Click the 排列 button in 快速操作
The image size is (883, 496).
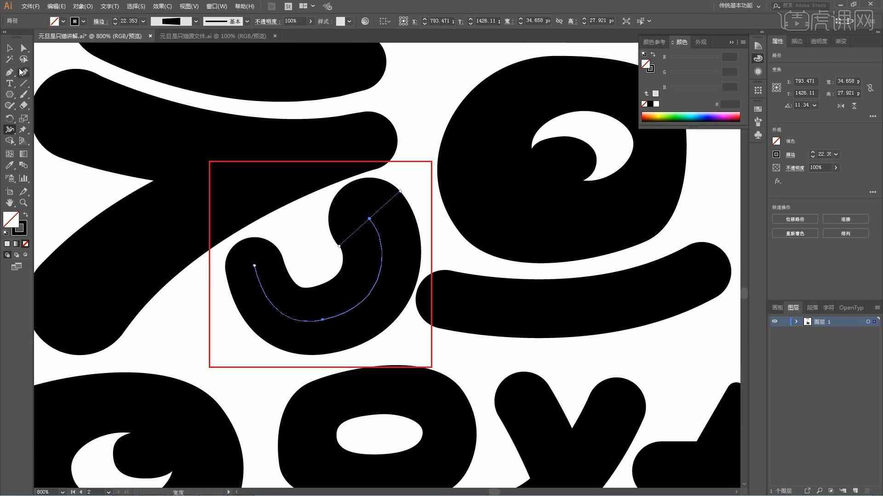click(x=846, y=233)
